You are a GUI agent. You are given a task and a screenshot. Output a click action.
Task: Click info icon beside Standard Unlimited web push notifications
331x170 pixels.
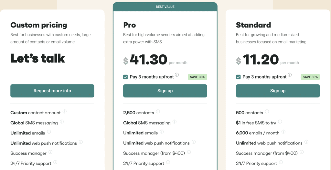(306, 142)
